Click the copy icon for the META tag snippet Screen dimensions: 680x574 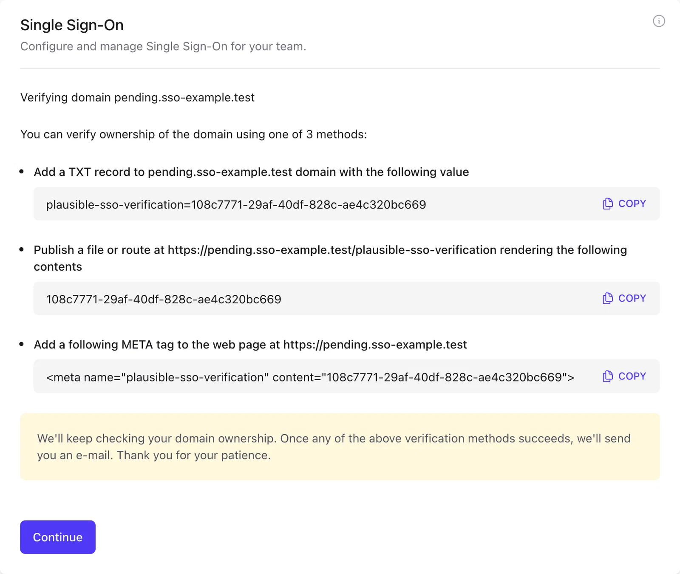pos(608,376)
